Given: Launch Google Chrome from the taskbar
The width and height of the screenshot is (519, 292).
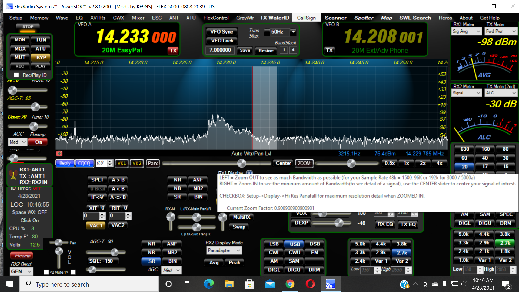Looking at the screenshot, I should [x=290, y=284].
